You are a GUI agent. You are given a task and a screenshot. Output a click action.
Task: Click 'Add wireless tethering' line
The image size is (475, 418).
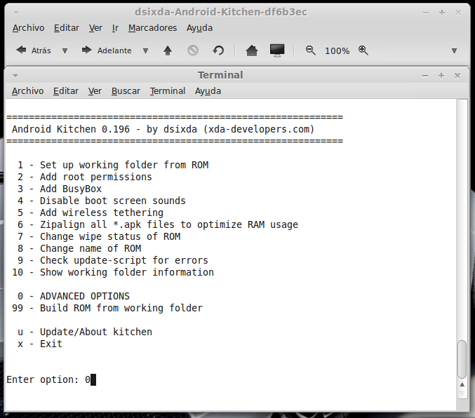click(x=102, y=213)
